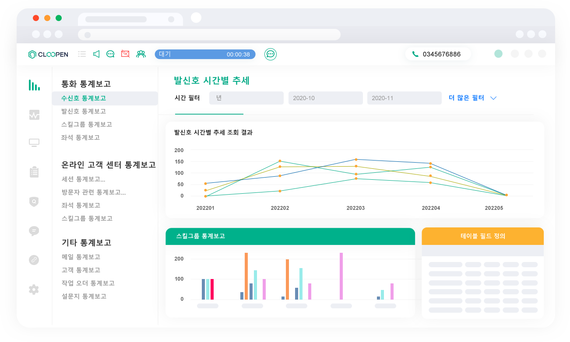The width and height of the screenshot is (570, 342).
Task: Click the 202204 chart axis label
Action: [431, 208]
